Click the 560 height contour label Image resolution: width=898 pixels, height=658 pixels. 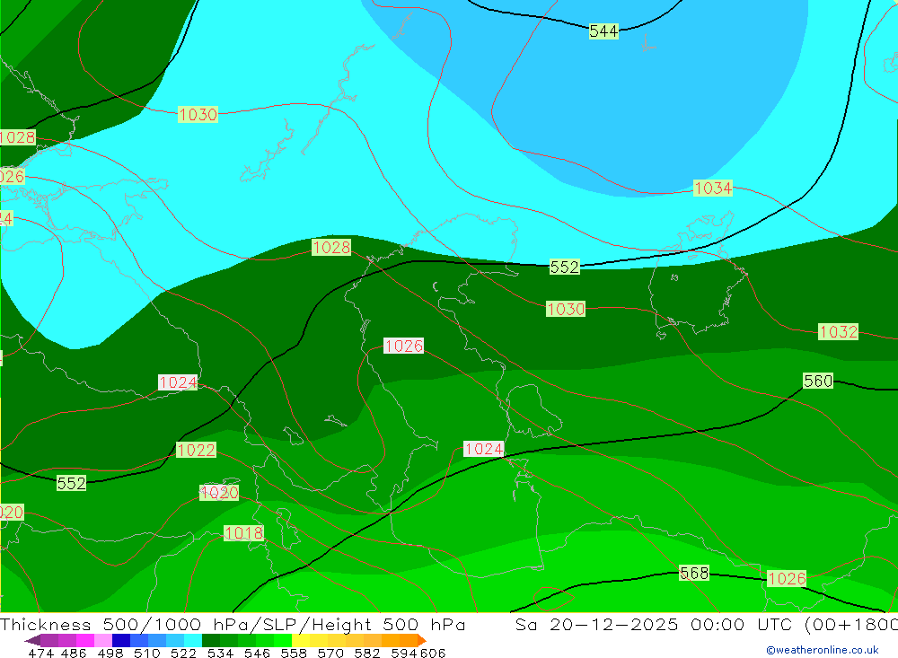click(818, 381)
